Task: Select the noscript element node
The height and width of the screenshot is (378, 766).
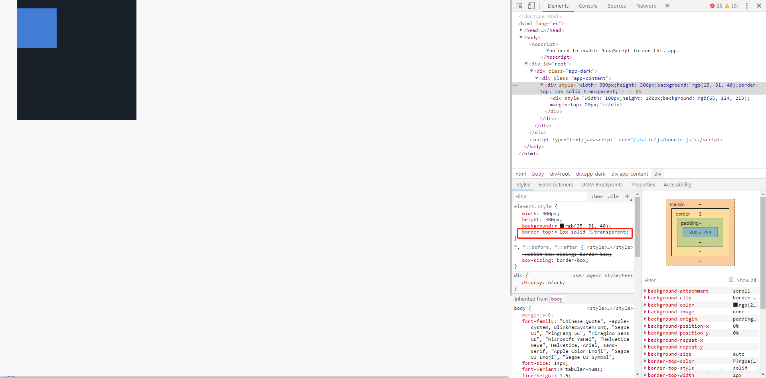Action: coord(543,44)
